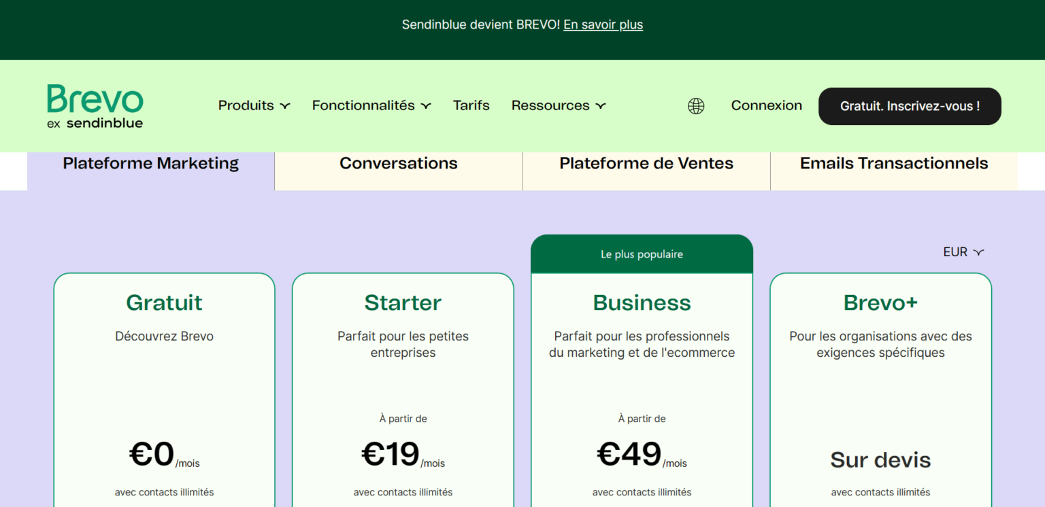The height and width of the screenshot is (507, 1045).
Task: Open the Plateforme de Ventes tab
Action: point(646,163)
